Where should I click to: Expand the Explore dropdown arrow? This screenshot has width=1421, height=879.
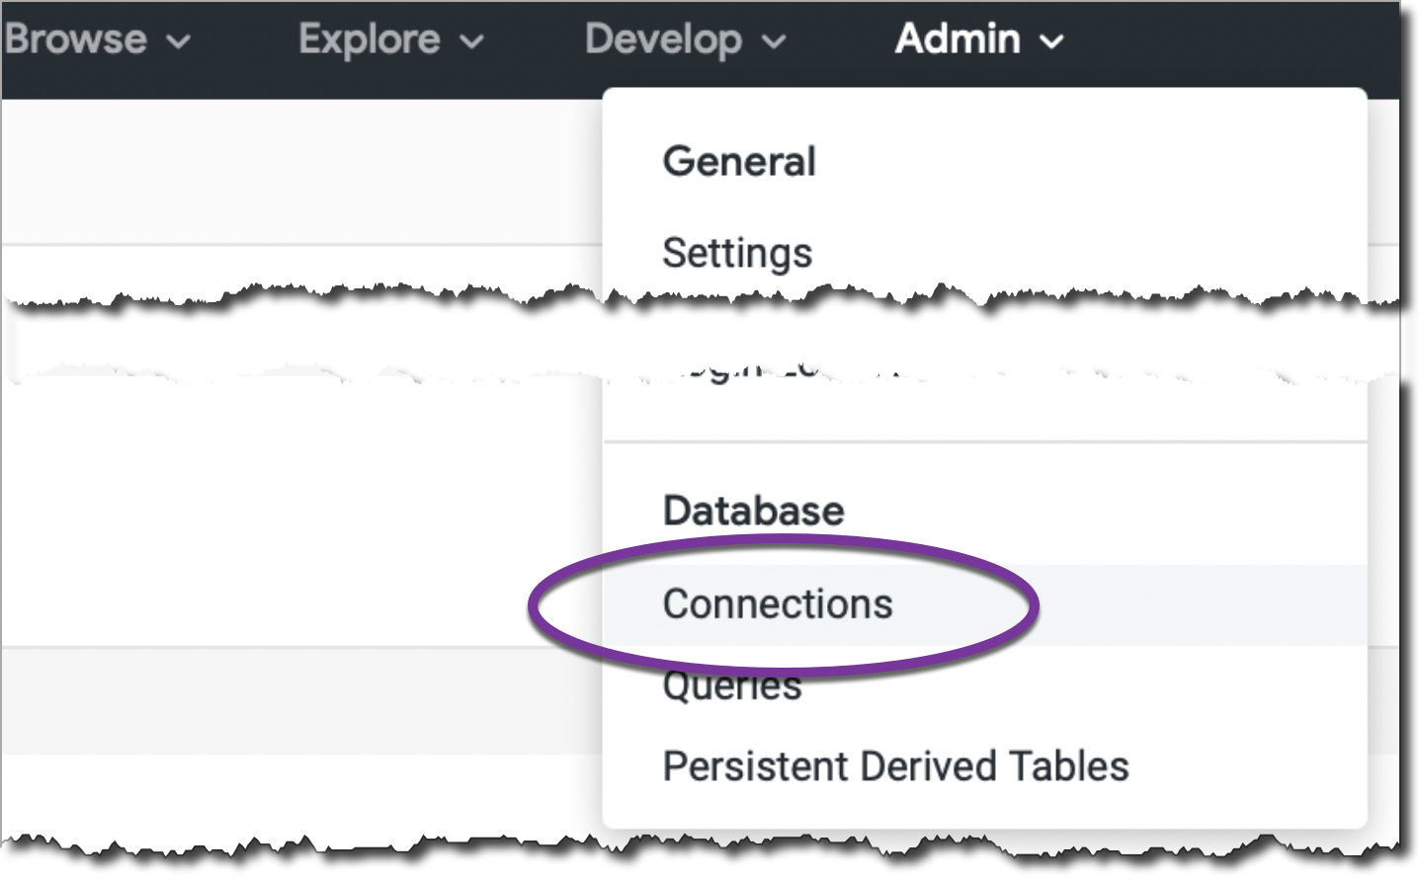coord(473,41)
